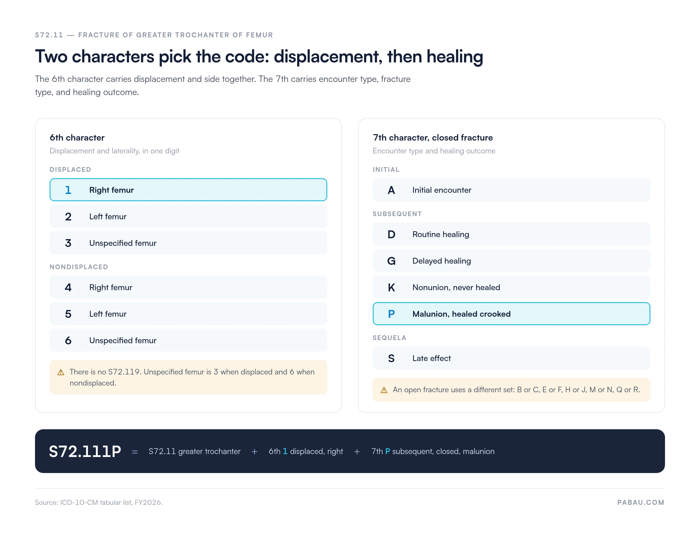
Task: Click the S72.111P code in summary bar
Action: (85, 451)
